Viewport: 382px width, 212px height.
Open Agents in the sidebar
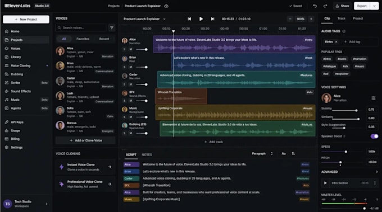26,108
